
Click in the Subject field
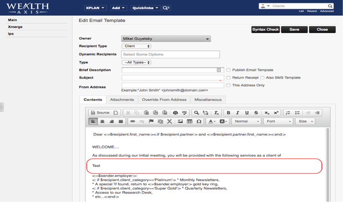(173, 78)
